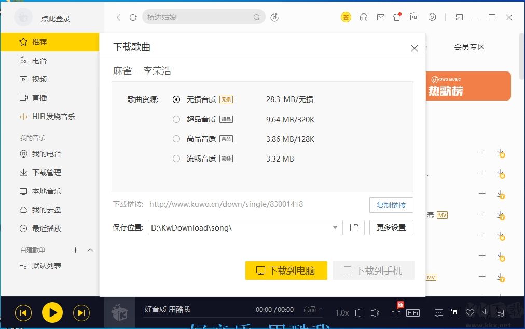Screen dimensions: 525x329
Task: Click the 桥边姑娘 search input field
Action: pyautogui.click(x=202, y=17)
